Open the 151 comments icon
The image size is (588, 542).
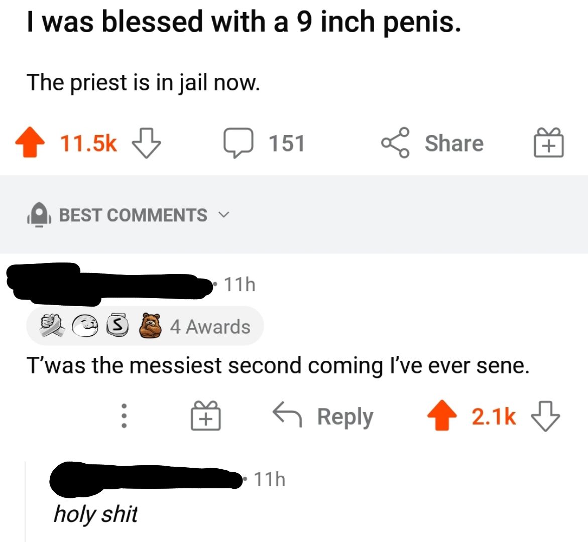[x=239, y=143]
